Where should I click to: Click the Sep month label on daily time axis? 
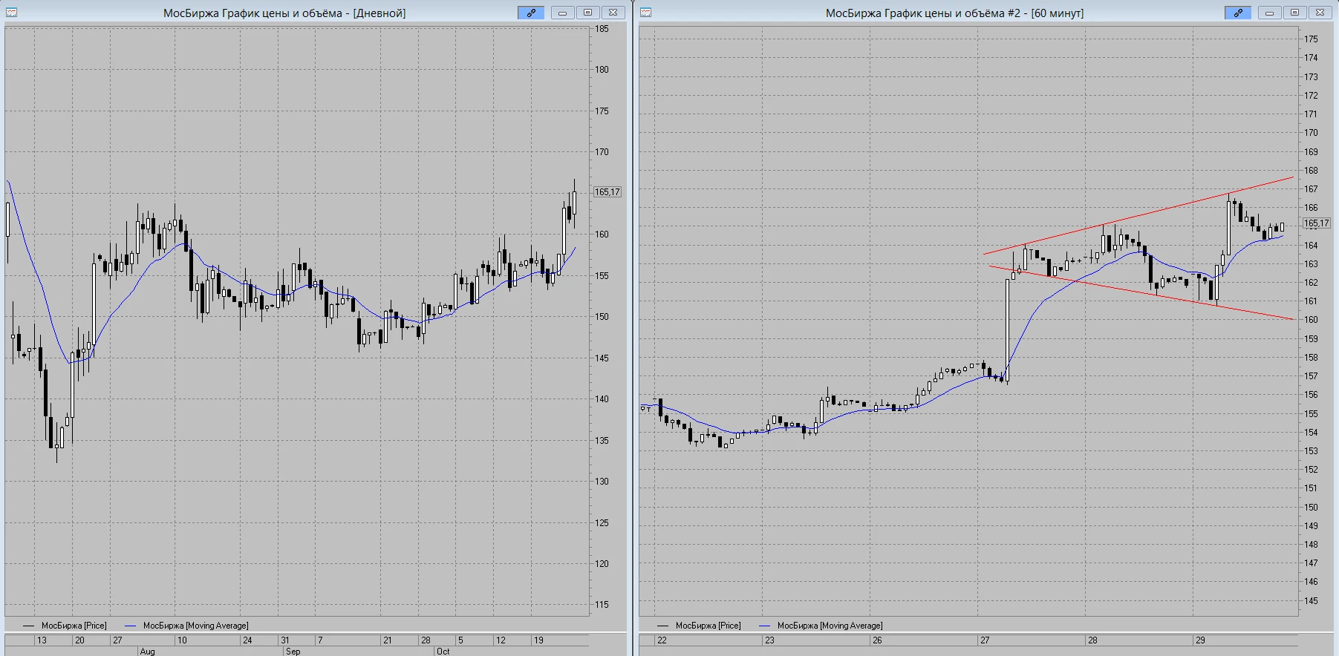point(293,652)
